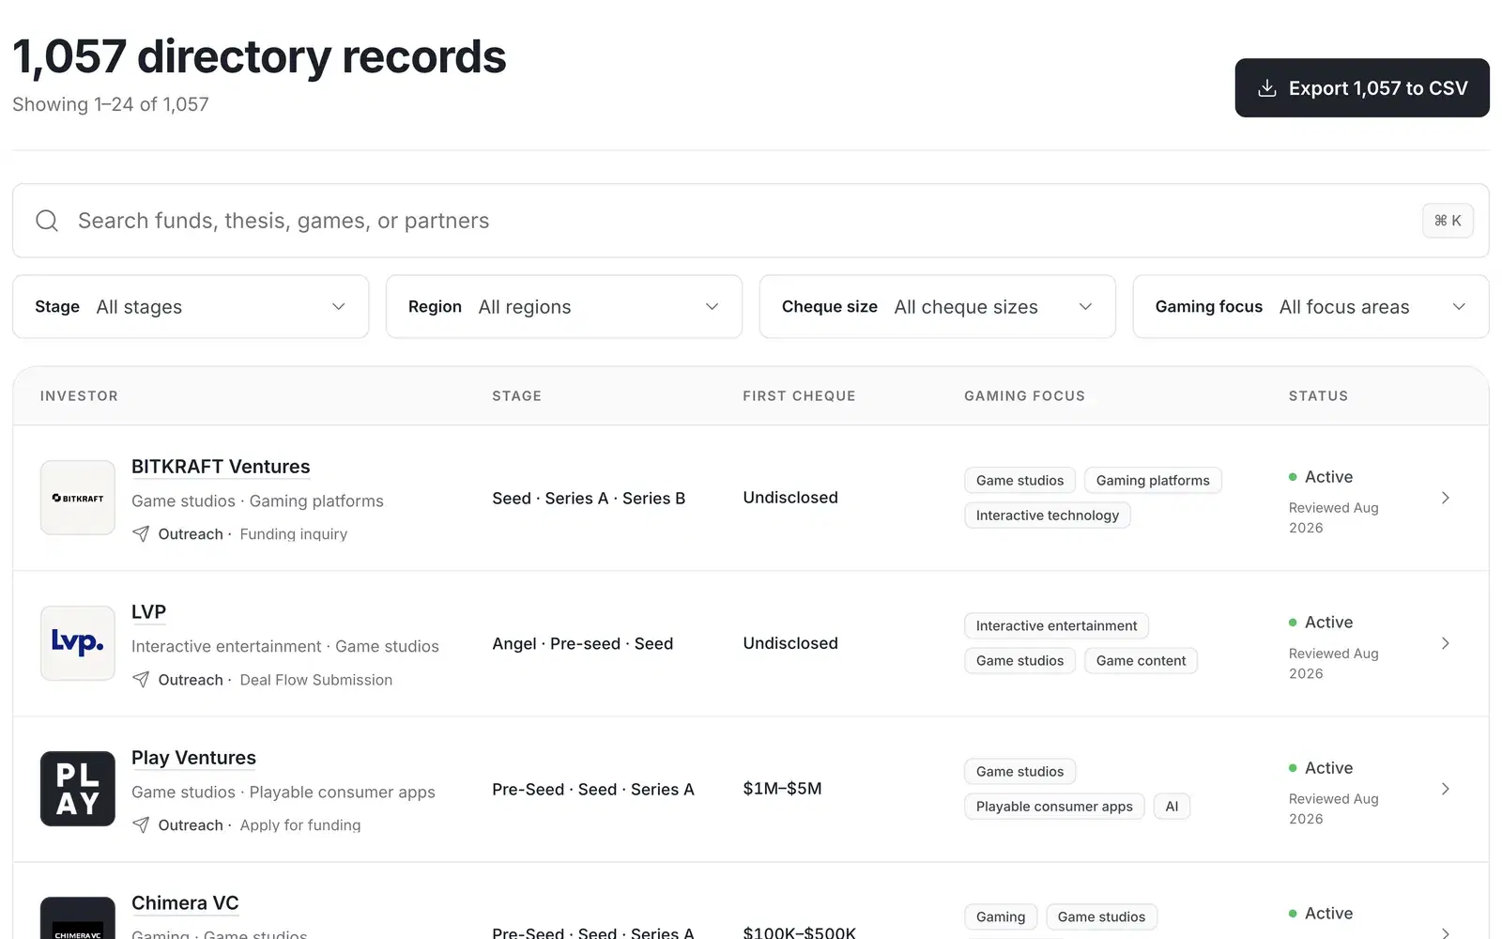Click the GAMING FOCUS column header
Image resolution: width=1502 pixels, height=939 pixels.
tap(1024, 396)
